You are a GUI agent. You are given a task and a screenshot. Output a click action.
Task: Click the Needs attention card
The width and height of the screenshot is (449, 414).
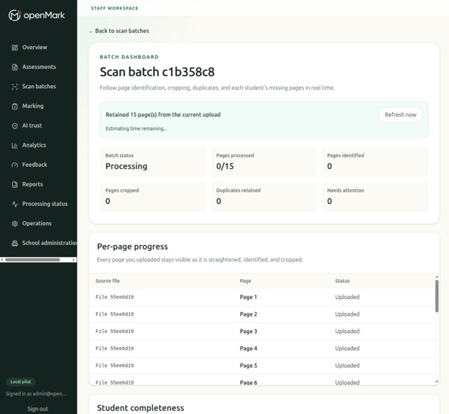coord(375,197)
